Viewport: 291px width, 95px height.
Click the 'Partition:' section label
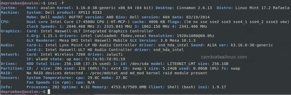click(x=12, y=69)
